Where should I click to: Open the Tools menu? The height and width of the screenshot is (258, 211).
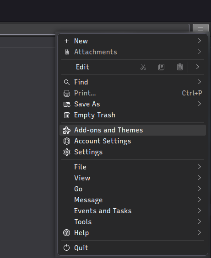click(133, 222)
